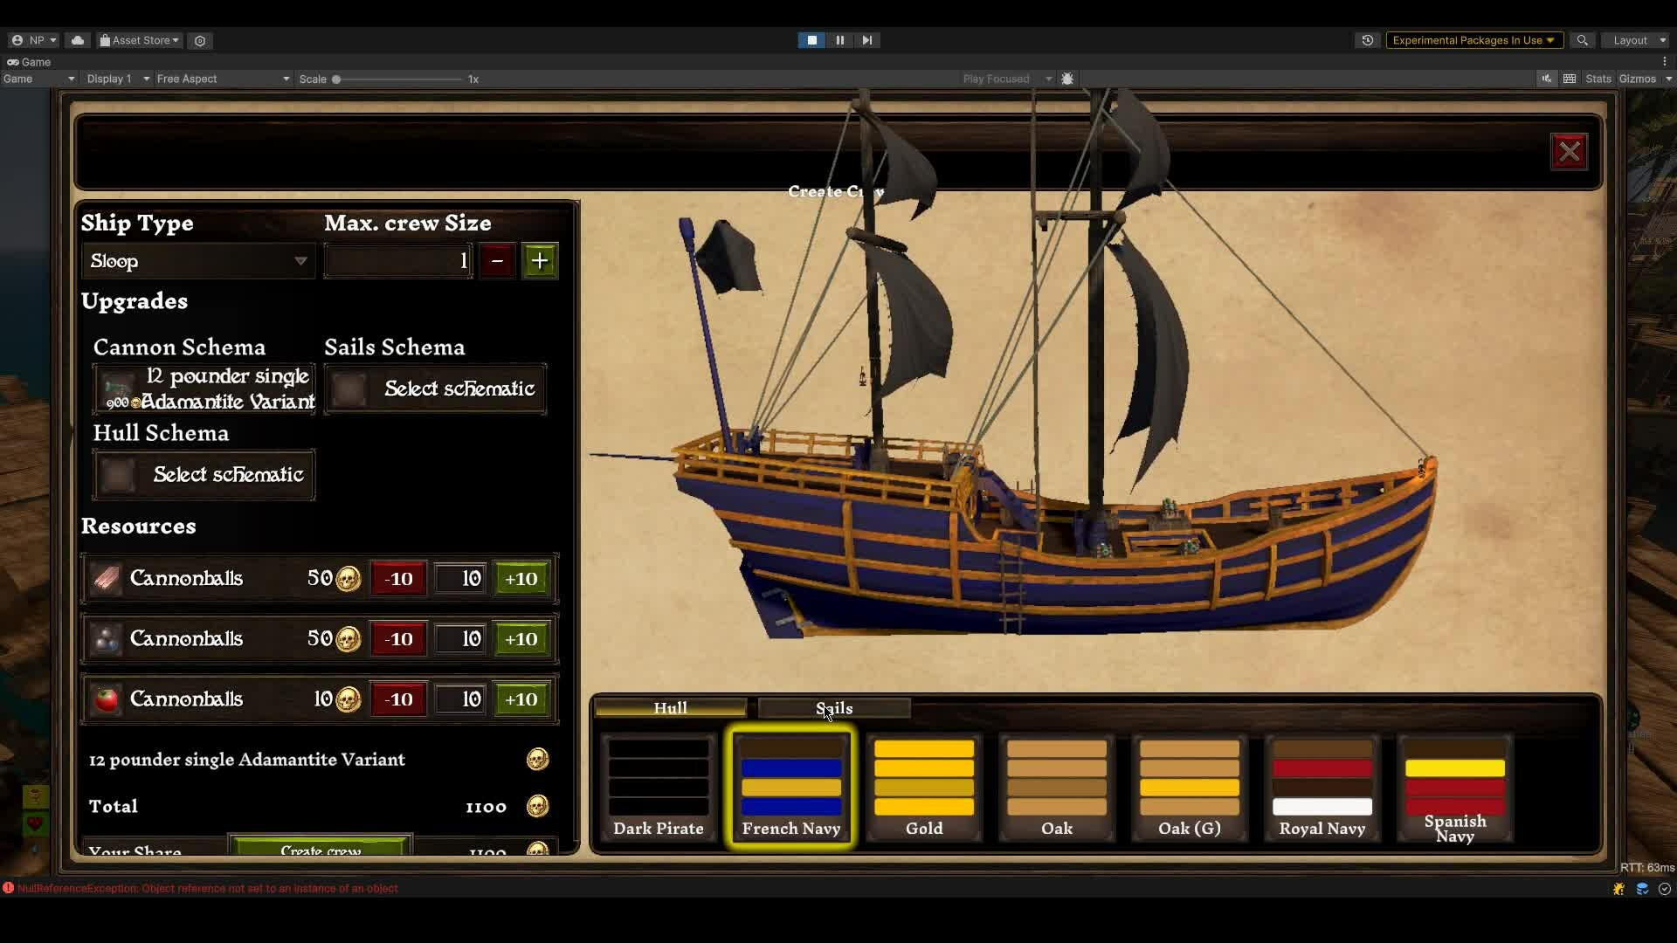Expand the Layout dropdown
Screen dimensions: 1677x943
click(1639, 40)
